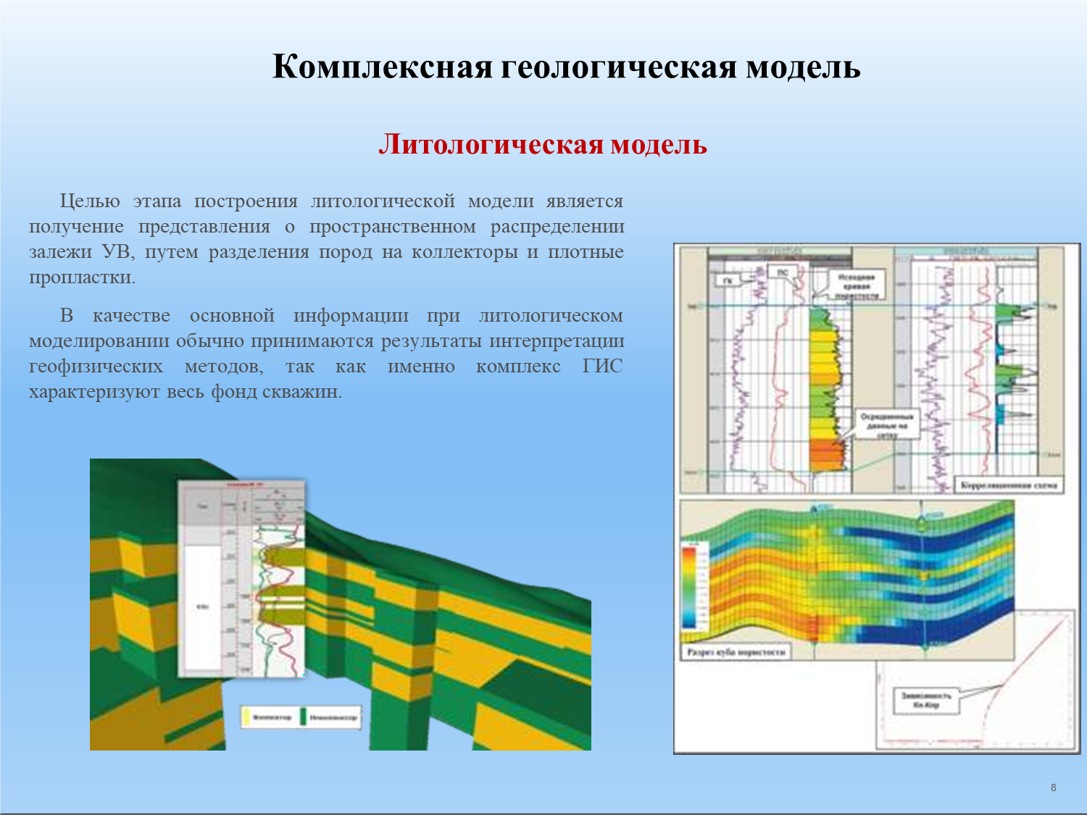Click the 'Разрез куба пористости' caption label
The image size is (1087, 815).
[736, 652]
